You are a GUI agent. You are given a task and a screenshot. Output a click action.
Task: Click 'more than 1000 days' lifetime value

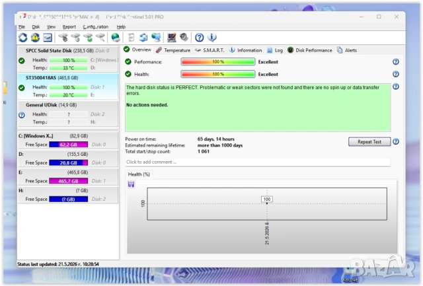(220, 145)
